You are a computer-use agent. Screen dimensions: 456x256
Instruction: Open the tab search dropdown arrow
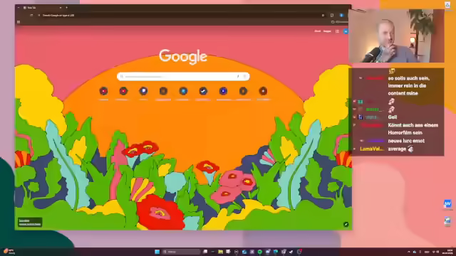point(19,8)
